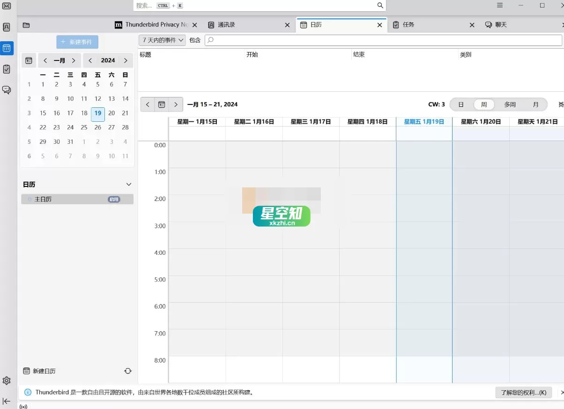The width and height of the screenshot is (564, 409).
Task: Switch the calendar view to 日
Action: pyautogui.click(x=460, y=104)
